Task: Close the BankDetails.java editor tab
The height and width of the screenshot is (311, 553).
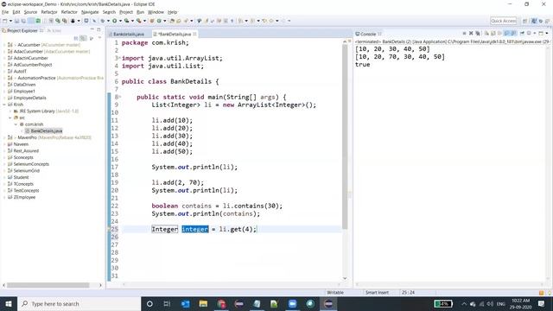Action: click(x=194, y=35)
